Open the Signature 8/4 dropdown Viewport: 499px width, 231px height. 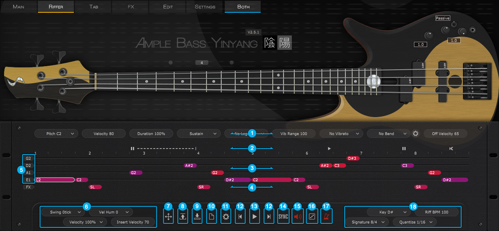pyautogui.click(x=367, y=222)
